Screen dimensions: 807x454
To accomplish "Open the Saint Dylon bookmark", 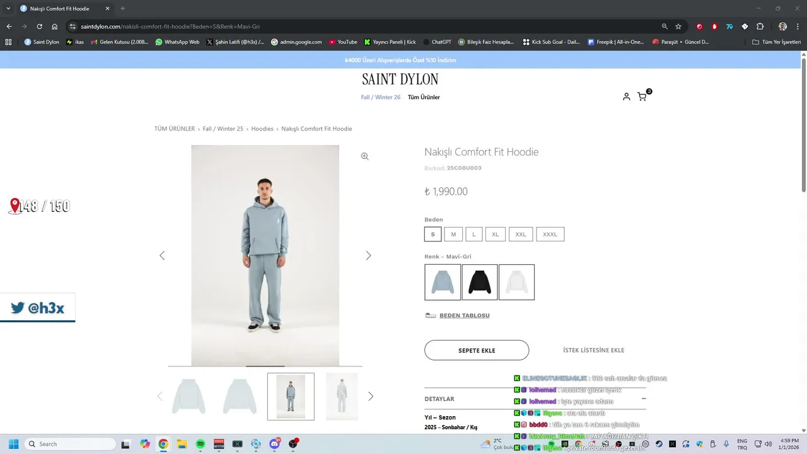I will click(x=42, y=42).
